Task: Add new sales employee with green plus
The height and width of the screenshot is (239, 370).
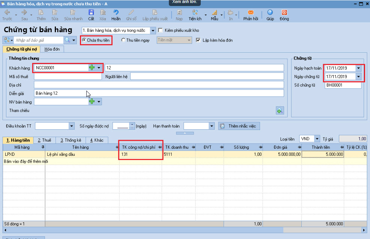Action: (x=92, y=102)
